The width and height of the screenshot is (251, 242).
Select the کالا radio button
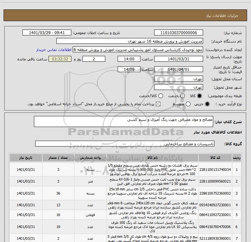199,96
